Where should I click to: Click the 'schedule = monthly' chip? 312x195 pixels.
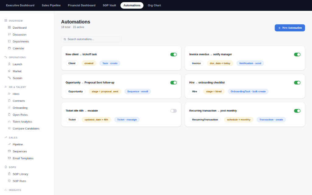pos(239,119)
